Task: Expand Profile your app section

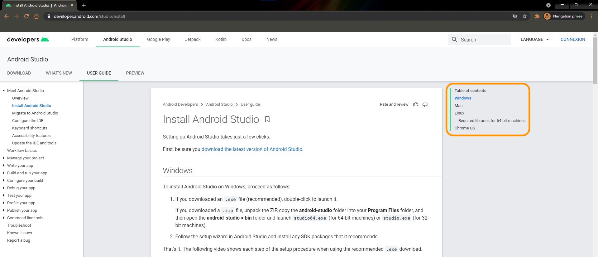Action: pyautogui.click(x=4, y=203)
